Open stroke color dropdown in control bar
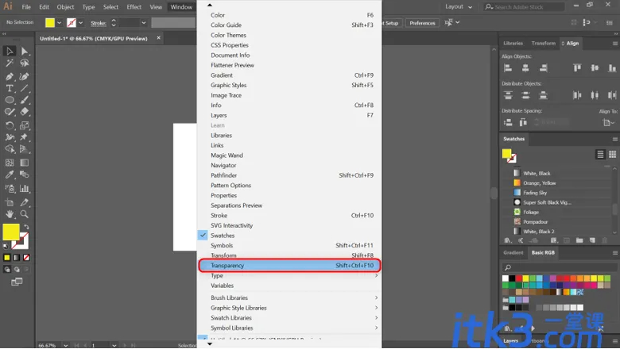 (x=80, y=23)
